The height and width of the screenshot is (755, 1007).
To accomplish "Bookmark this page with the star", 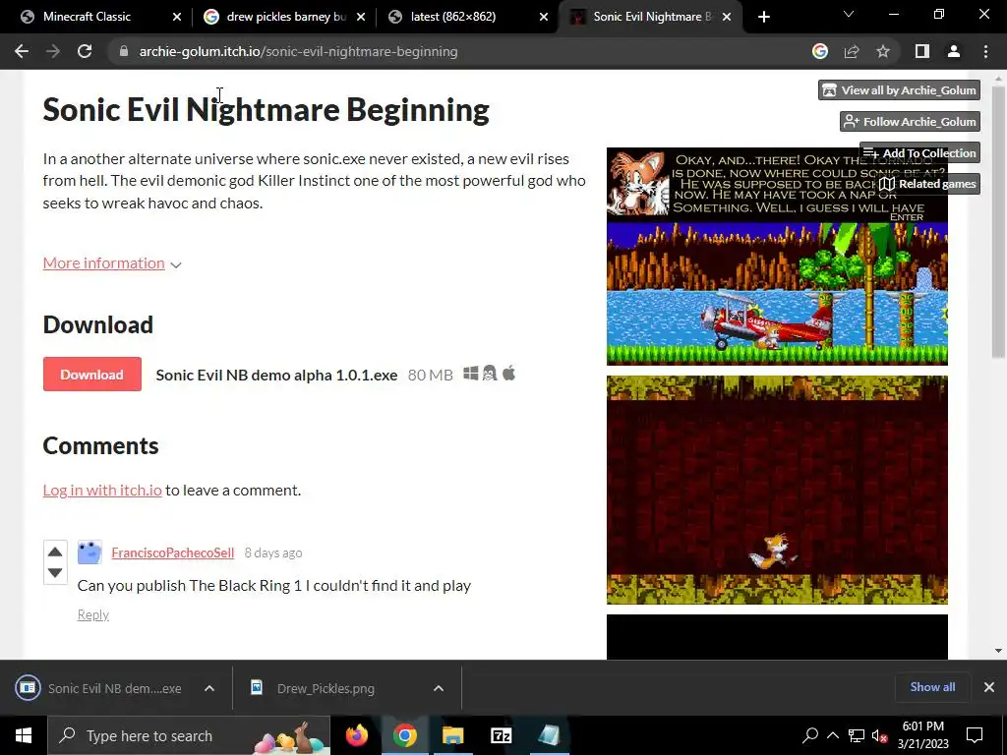I will 883,51.
